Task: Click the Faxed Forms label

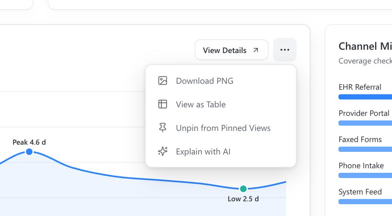Action: pos(360,139)
